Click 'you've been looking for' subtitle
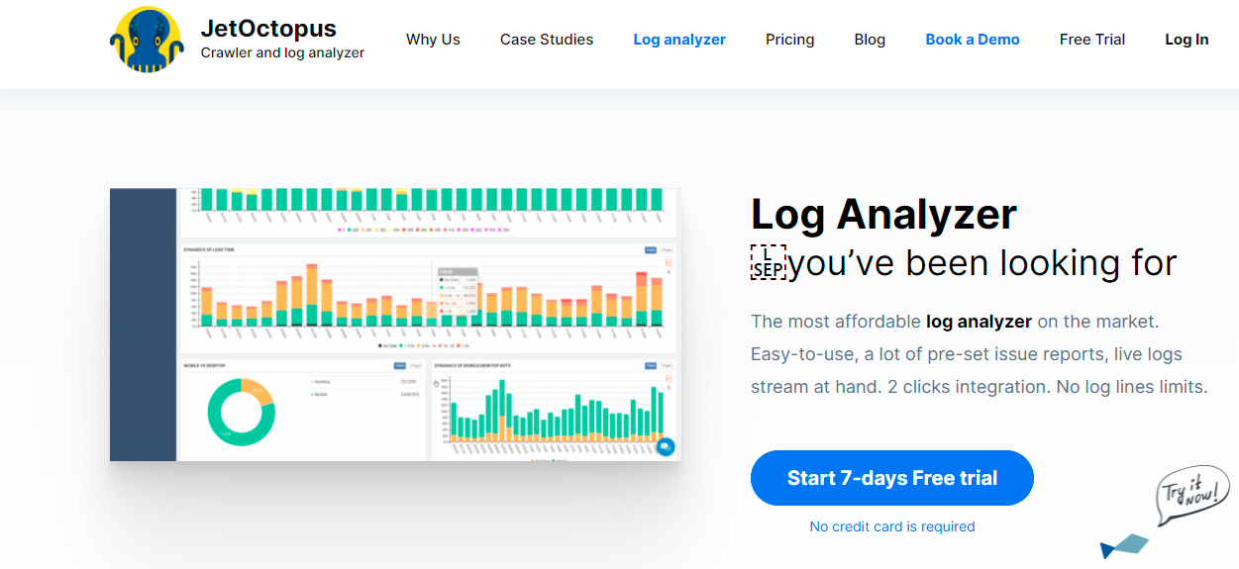The width and height of the screenshot is (1239, 569). (983, 263)
